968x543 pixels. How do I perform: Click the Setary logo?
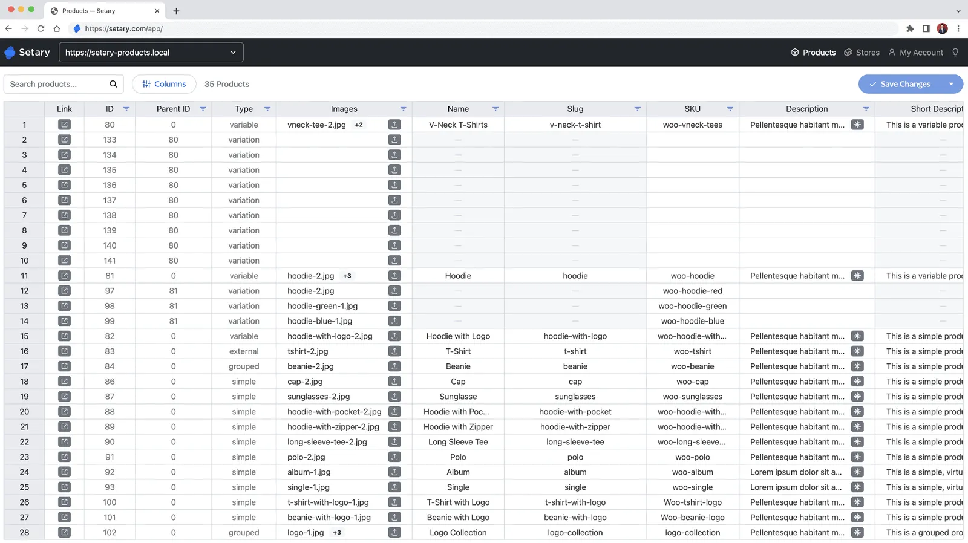click(27, 53)
